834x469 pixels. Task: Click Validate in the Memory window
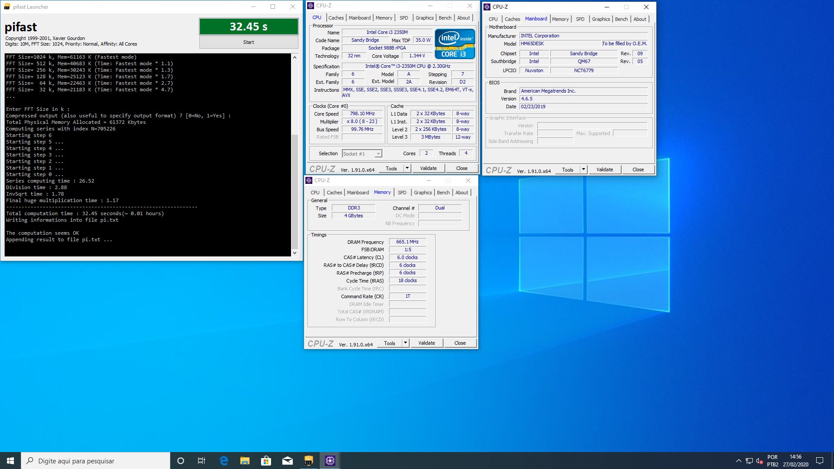(x=427, y=343)
